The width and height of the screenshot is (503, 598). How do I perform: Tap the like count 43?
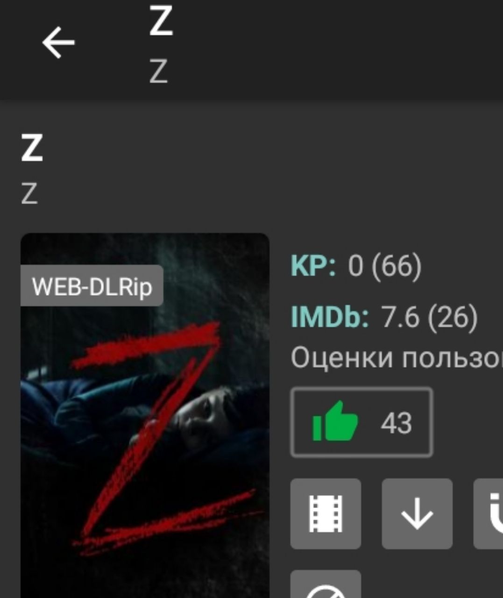point(396,423)
